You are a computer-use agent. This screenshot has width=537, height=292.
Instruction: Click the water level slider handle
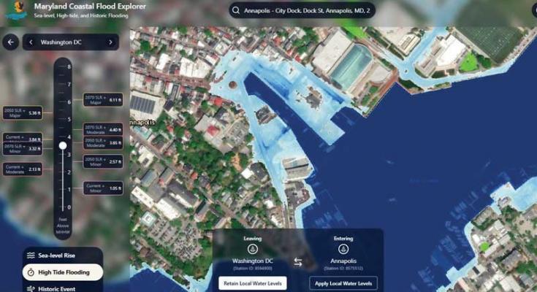click(x=63, y=146)
